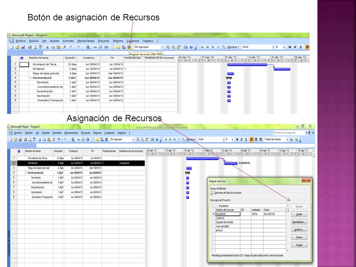Toggle Center alignment button in lower window
This screenshot has width=356, height=267.
point(256,139)
